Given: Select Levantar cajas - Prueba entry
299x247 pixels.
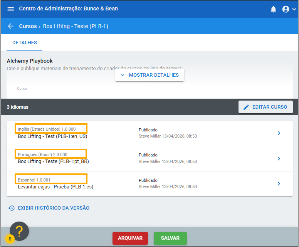Looking at the screenshot, I should coord(55,187).
